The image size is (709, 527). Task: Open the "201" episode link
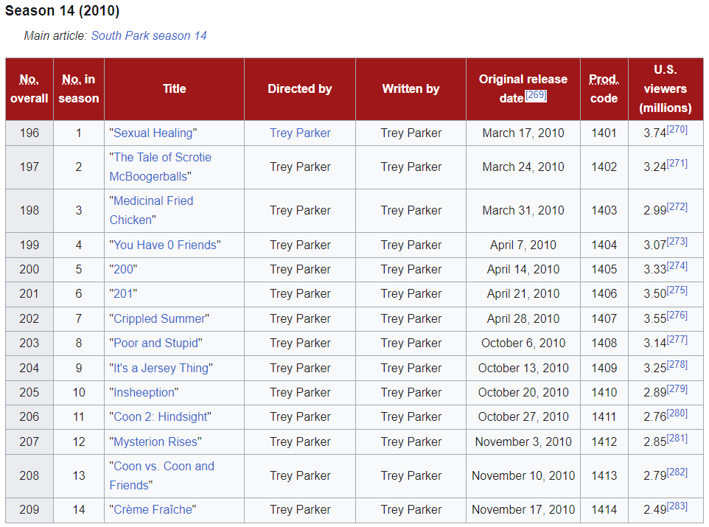125,294
